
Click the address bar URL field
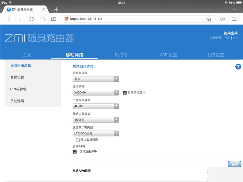coord(128,19)
